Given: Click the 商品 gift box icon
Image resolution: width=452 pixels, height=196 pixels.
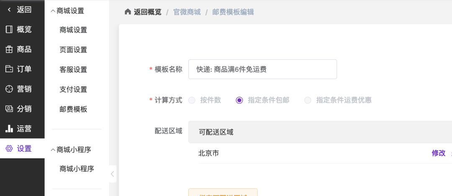Looking at the screenshot, I should tap(9, 49).
